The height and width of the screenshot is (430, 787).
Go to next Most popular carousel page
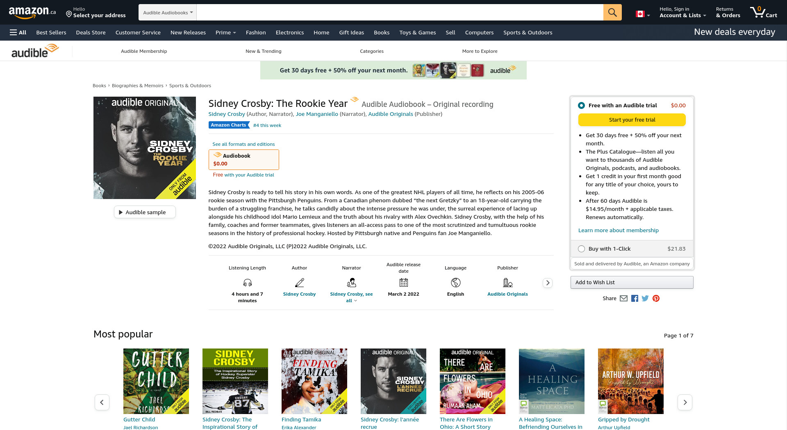685,403
